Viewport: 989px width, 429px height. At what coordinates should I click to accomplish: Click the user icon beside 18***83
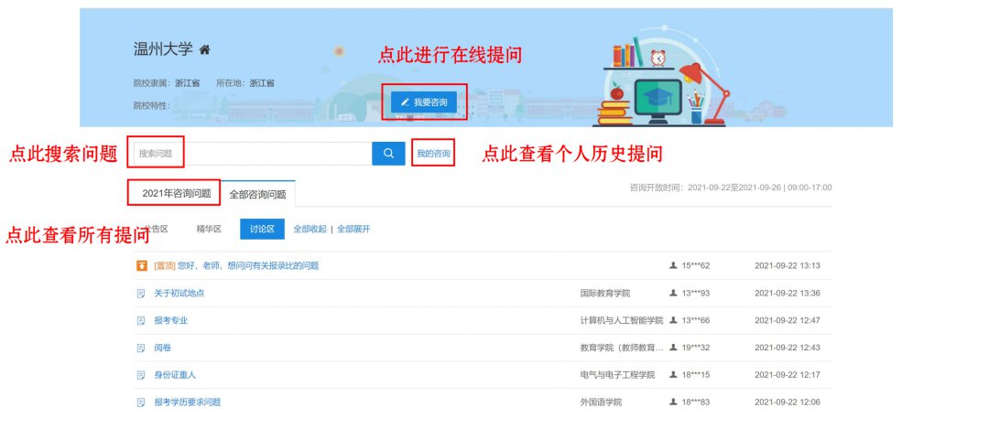point(673,402)
